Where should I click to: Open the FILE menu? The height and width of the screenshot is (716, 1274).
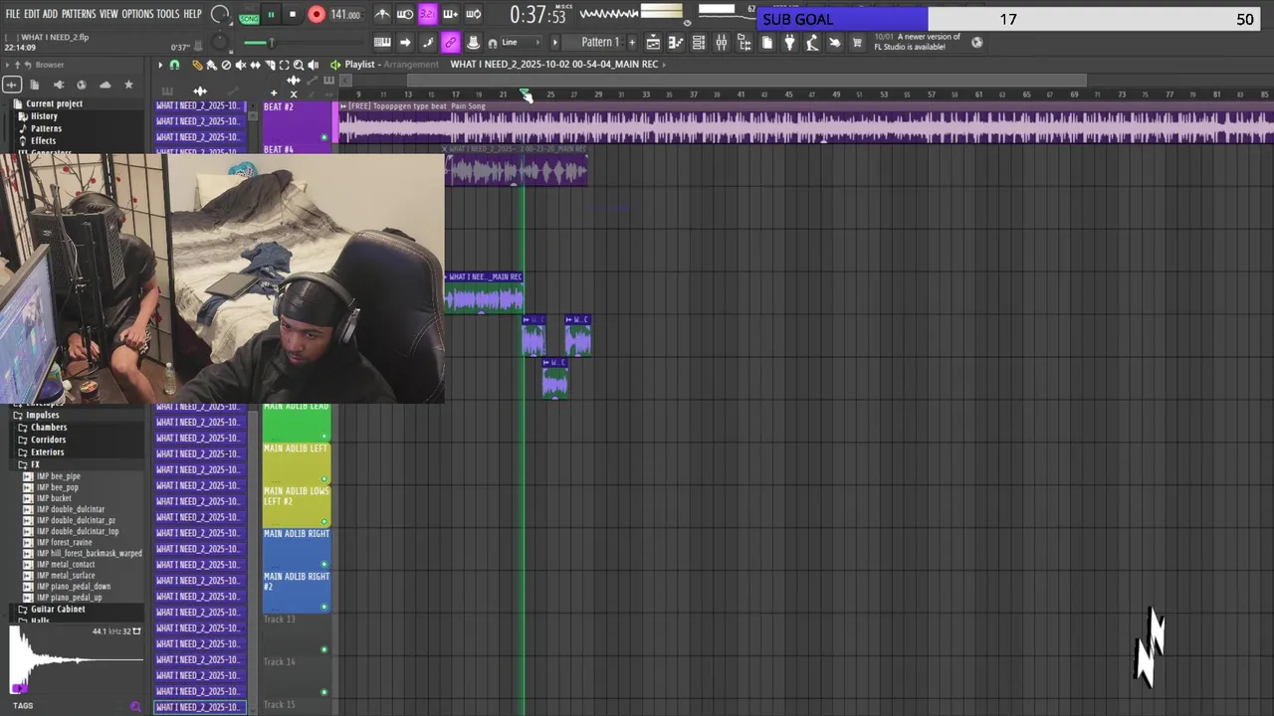click(x=13, y=14)
